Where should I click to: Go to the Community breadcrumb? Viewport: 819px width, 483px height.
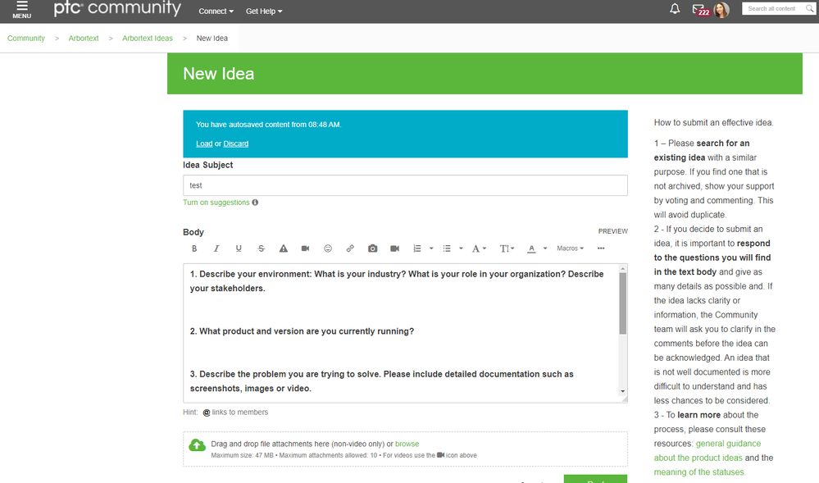click(x=26, y=39)
